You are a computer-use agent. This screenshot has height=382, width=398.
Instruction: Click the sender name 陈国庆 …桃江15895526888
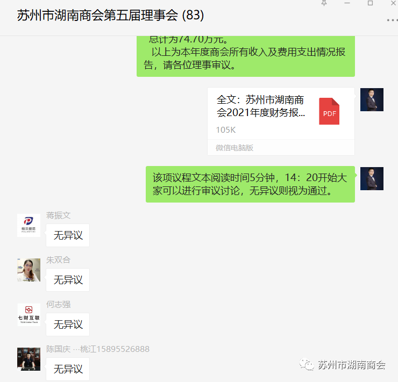click(98, 349)
